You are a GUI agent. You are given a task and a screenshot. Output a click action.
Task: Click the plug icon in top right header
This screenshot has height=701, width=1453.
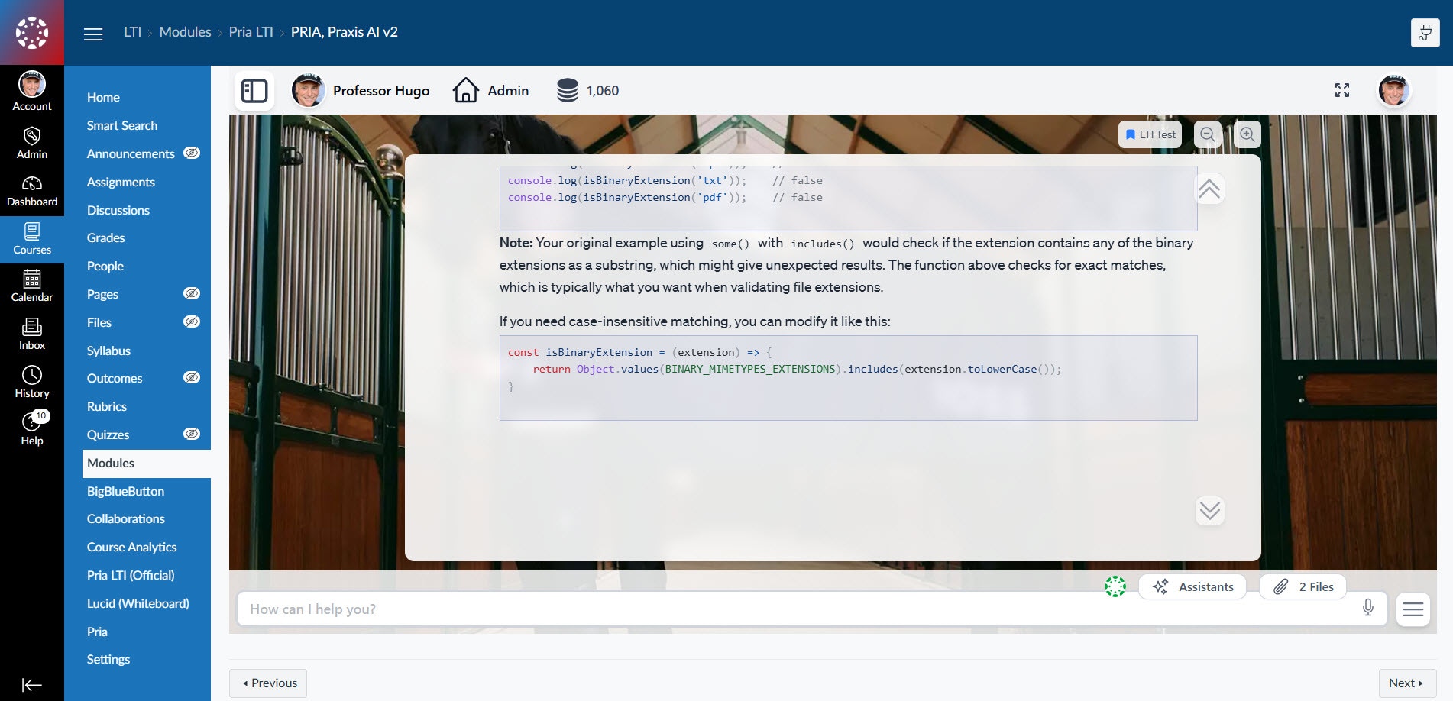pyautogui.click(x=1425, y=33)
